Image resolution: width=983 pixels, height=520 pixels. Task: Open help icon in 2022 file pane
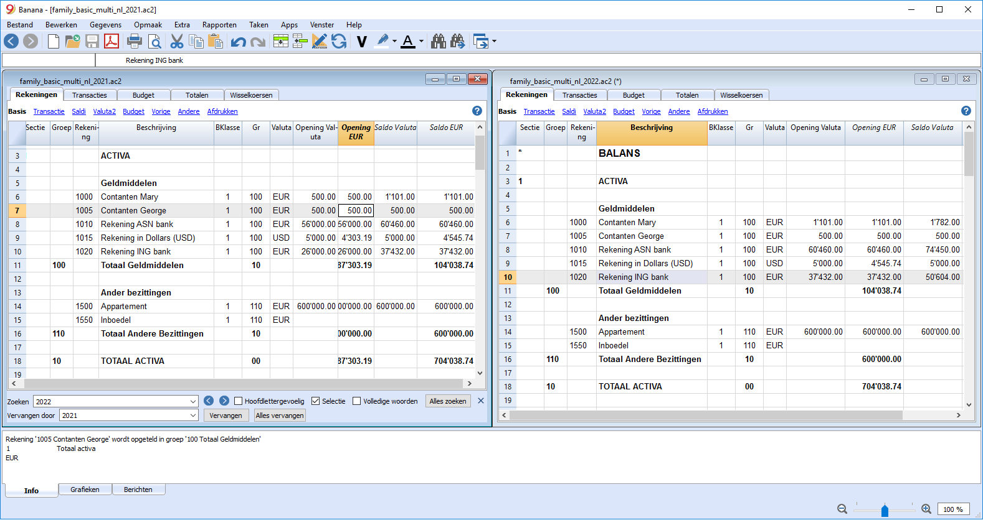[966, 111]
